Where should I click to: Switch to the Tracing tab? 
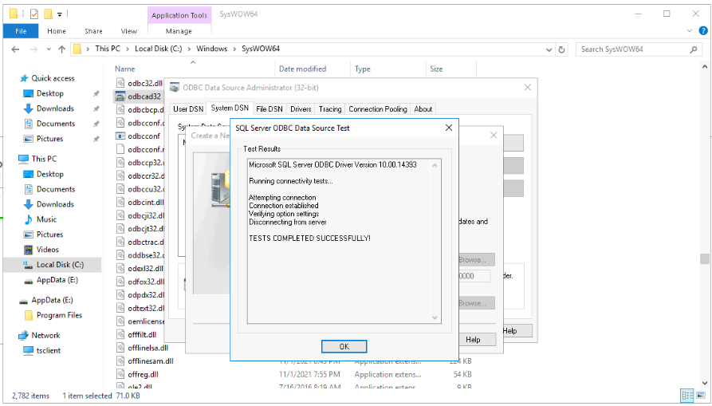coord(330,109)
